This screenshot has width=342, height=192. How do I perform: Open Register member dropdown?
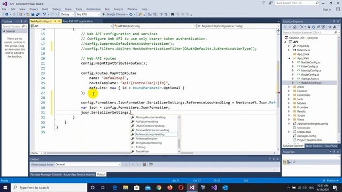point(238,26)
